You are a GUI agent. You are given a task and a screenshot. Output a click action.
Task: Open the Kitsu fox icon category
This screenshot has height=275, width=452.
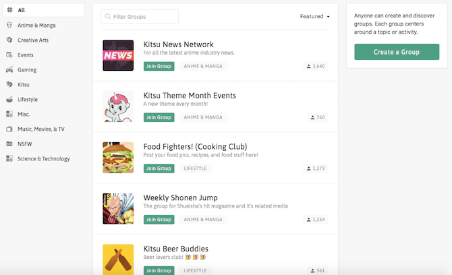tap(9, 84)
